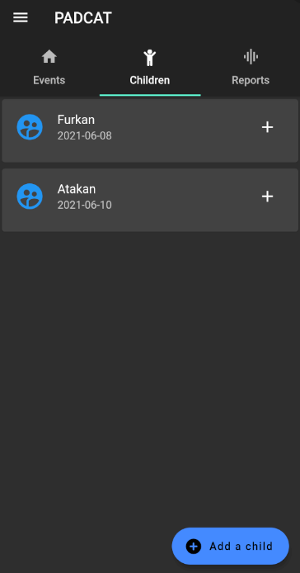Screen dimensions: 300x573
Task: Select the Children tab label
Action: (x=150, y=80)
